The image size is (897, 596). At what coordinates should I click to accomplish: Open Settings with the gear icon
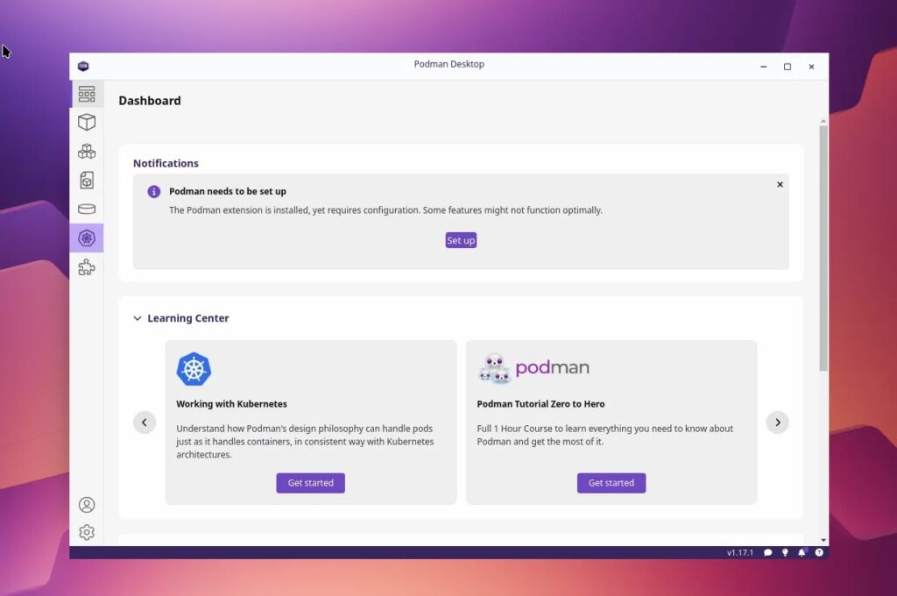click(x=87, y=532)
